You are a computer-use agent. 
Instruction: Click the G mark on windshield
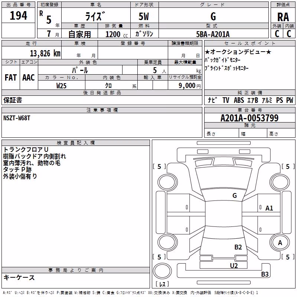click(x=235, y=196)
